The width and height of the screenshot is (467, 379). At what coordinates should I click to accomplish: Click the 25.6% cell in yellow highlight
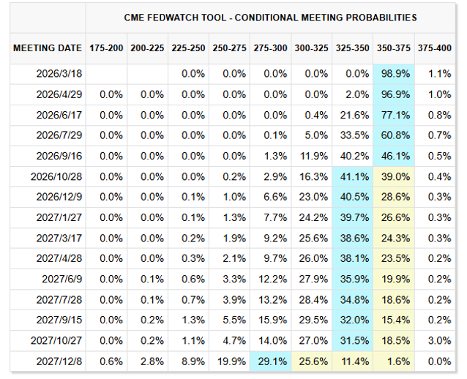pos(312,361)
